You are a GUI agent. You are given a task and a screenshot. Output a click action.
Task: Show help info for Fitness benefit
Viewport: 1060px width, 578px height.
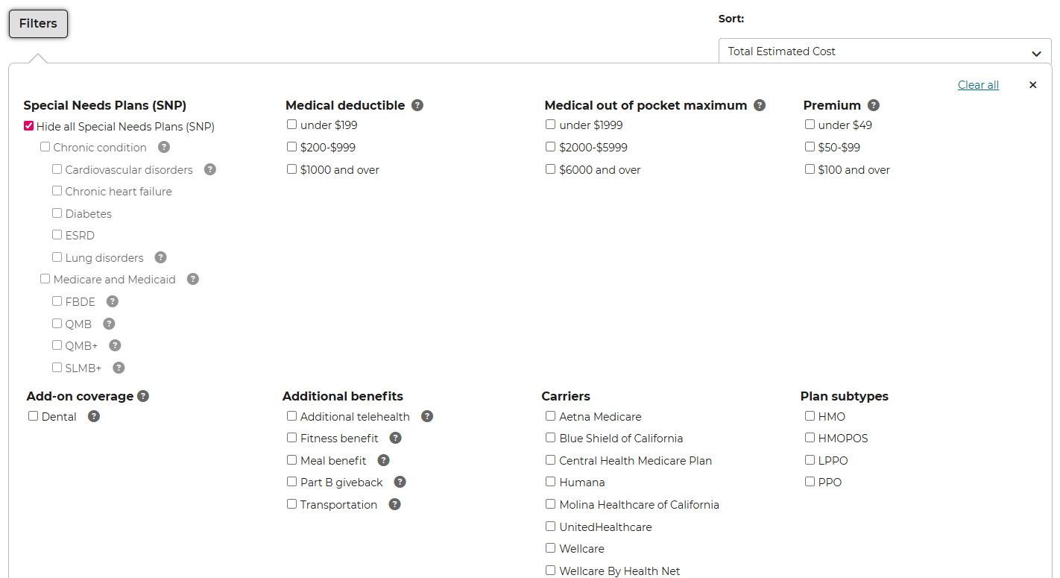click(x=396, y=438)
